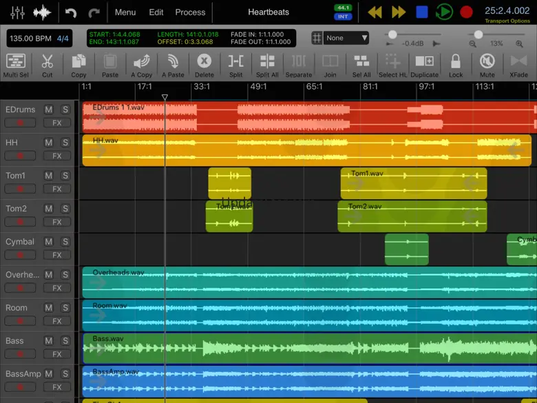Open the Process menu

click(190, 12)
